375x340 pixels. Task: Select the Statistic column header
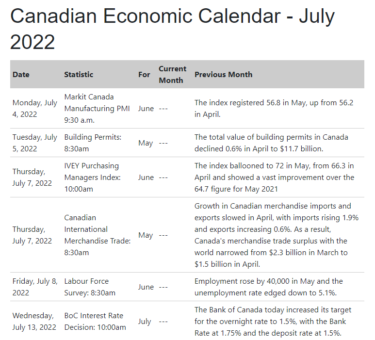(79, 75)
